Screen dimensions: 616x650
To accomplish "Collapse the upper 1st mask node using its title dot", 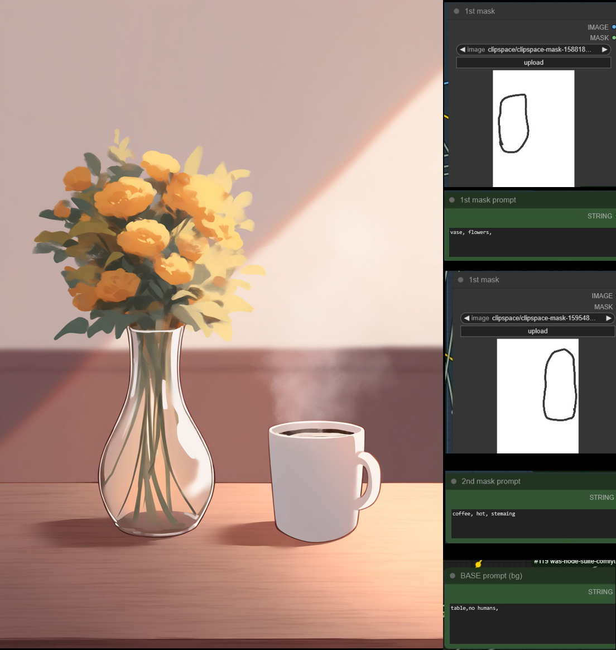I will 456,11.
